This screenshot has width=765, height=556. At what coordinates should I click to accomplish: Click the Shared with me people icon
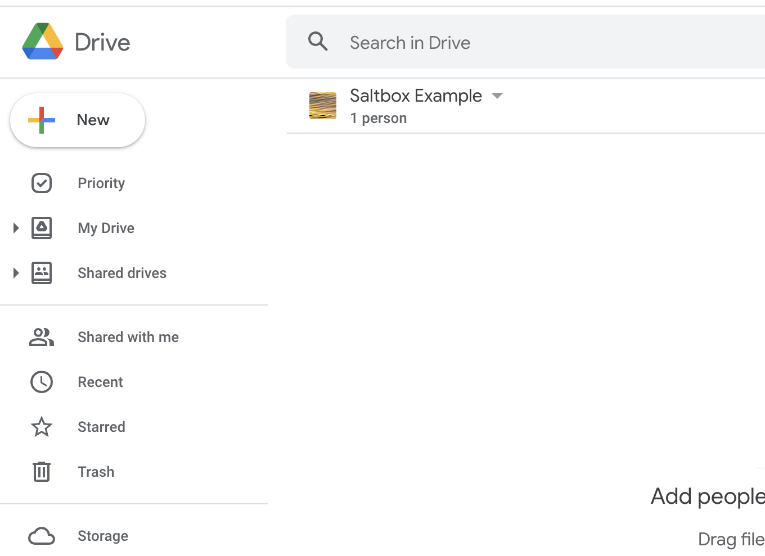click(x=42, y=337)
